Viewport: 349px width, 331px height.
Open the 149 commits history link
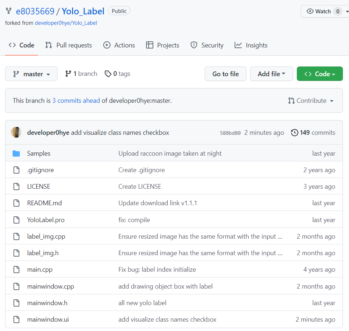(313, 133)
